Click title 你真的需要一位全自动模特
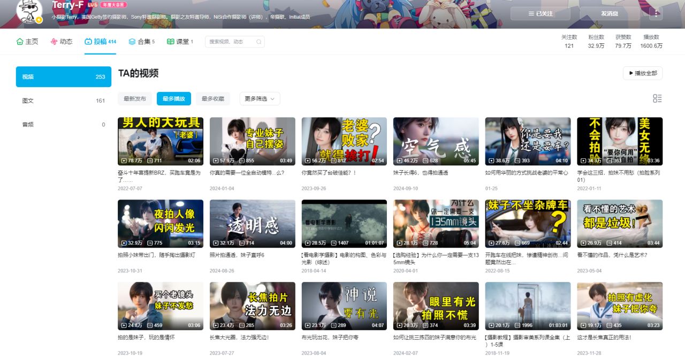Viewport: 685px width, 360px height. tap(247, 173)
